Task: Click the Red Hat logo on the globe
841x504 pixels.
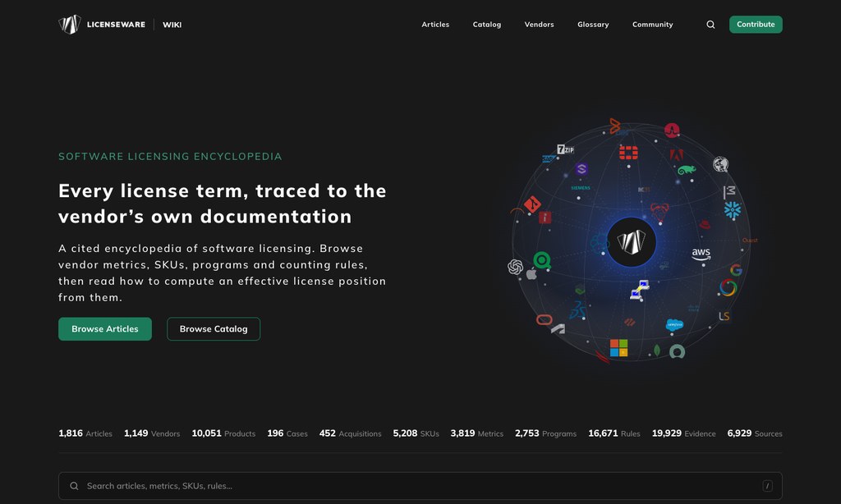Action: click(x=704, y=225)
